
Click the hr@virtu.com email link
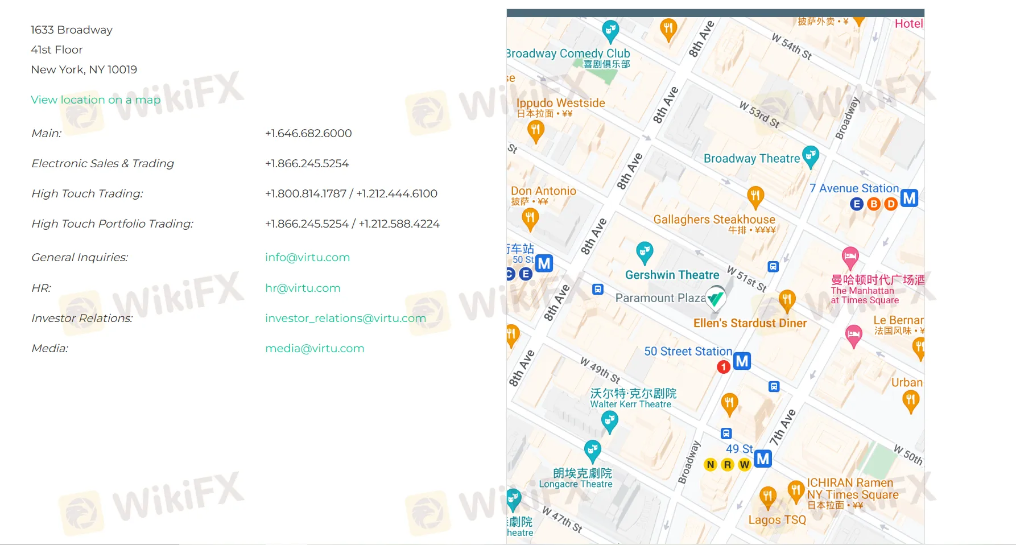[303, 288]
